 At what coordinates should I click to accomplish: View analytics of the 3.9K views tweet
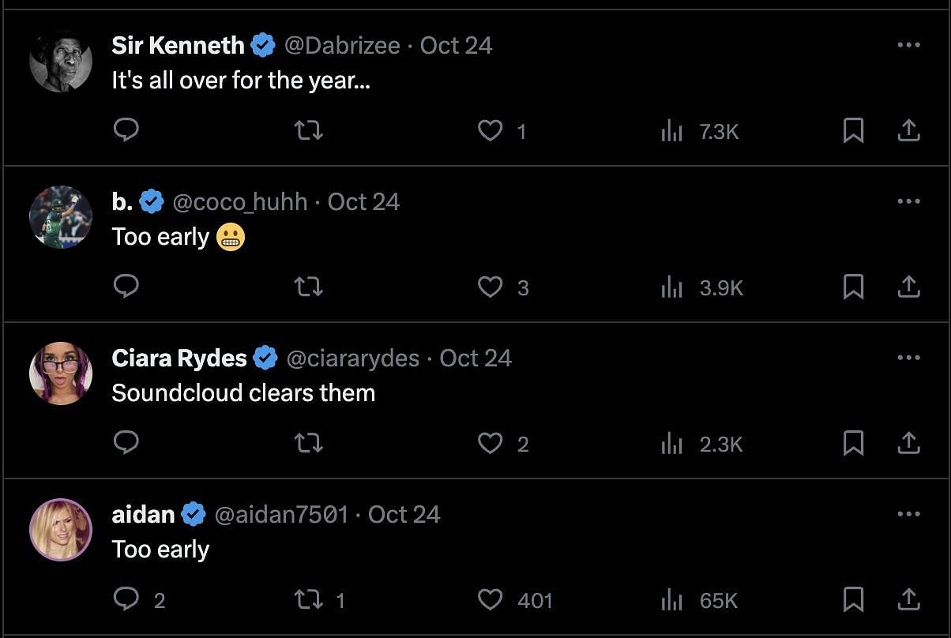702,287
